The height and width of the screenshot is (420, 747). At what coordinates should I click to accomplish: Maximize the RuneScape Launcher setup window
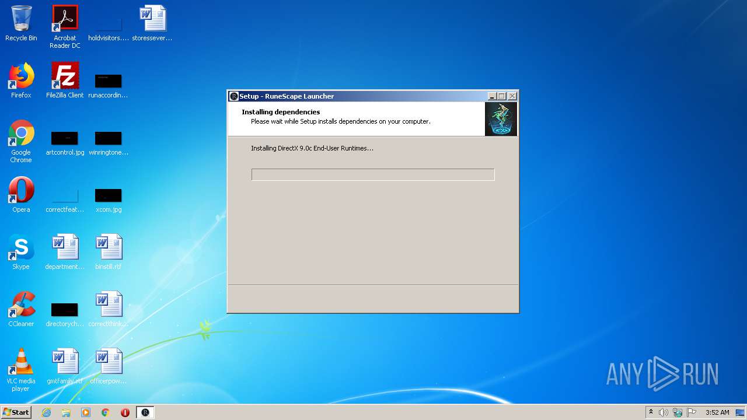pyautogui.click(x=502, y=96)
